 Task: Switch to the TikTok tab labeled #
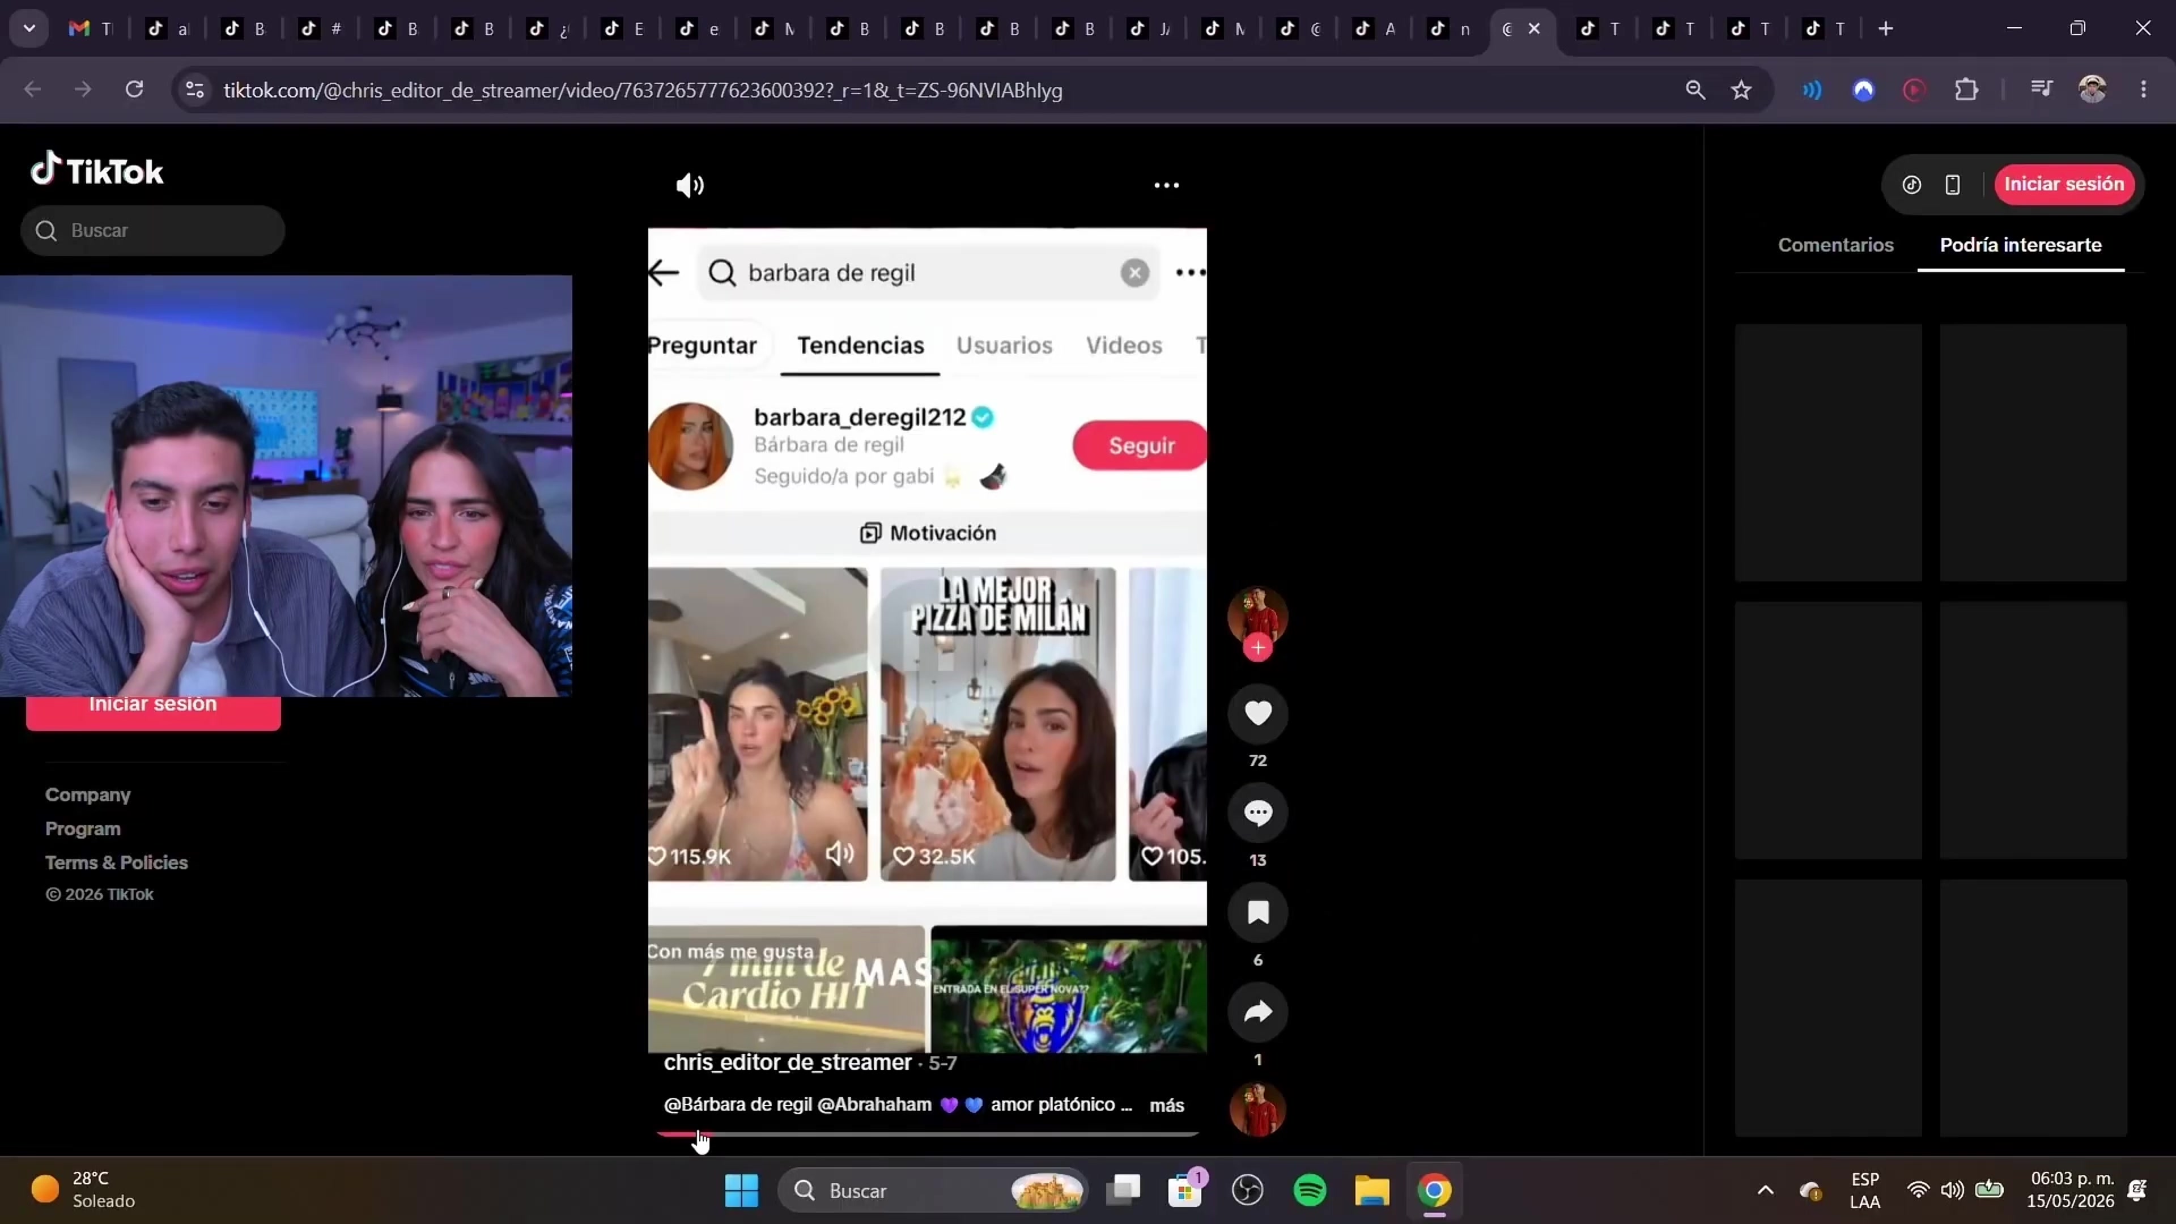coord(321,29)
